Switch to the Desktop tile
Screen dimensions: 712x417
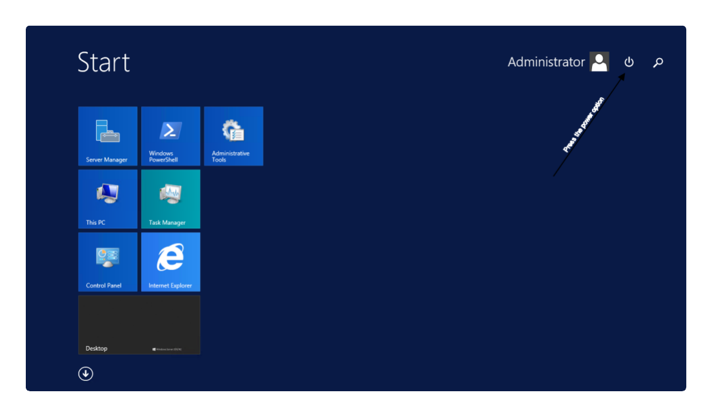139,325
